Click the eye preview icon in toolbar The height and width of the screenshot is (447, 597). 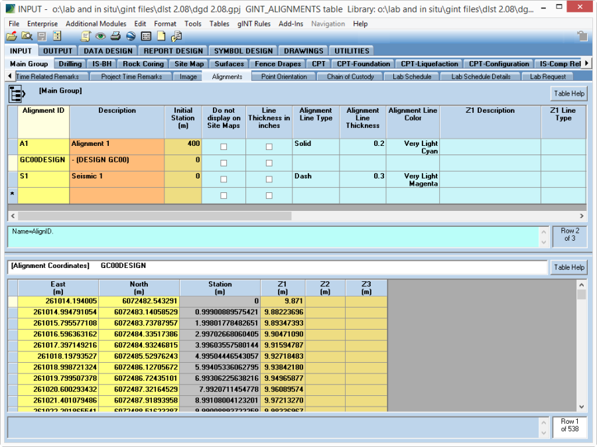tap(100, 36)
